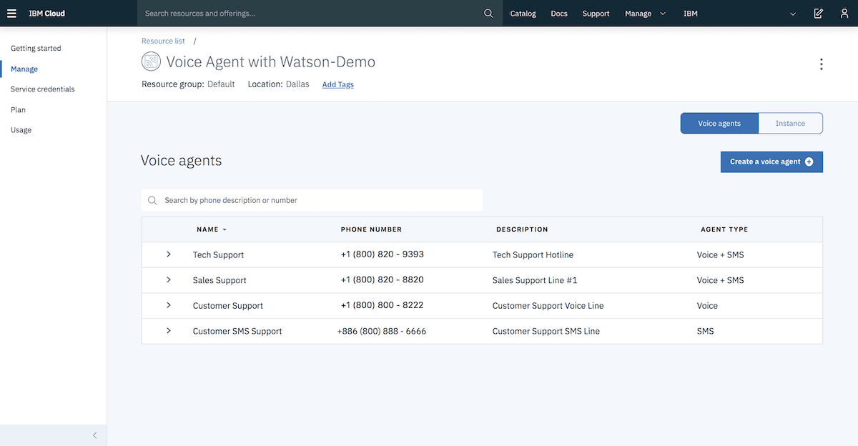
Task: Select Manage in the sidebar
Action: point(24,69)
